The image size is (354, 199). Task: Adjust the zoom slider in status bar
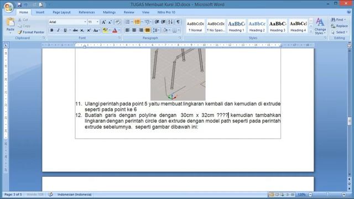327,195
